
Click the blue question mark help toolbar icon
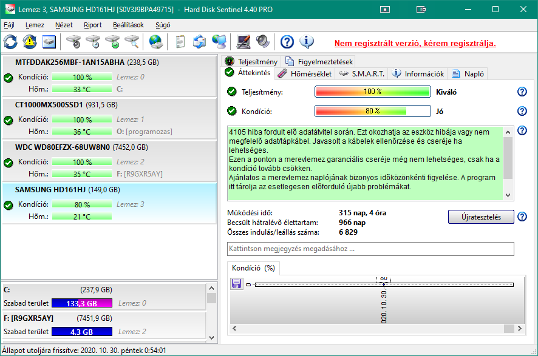(287, 42)
